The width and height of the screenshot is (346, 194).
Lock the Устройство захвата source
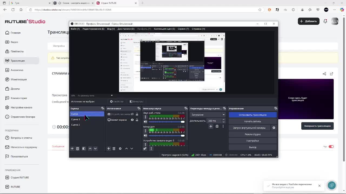(x=137, y=114)
